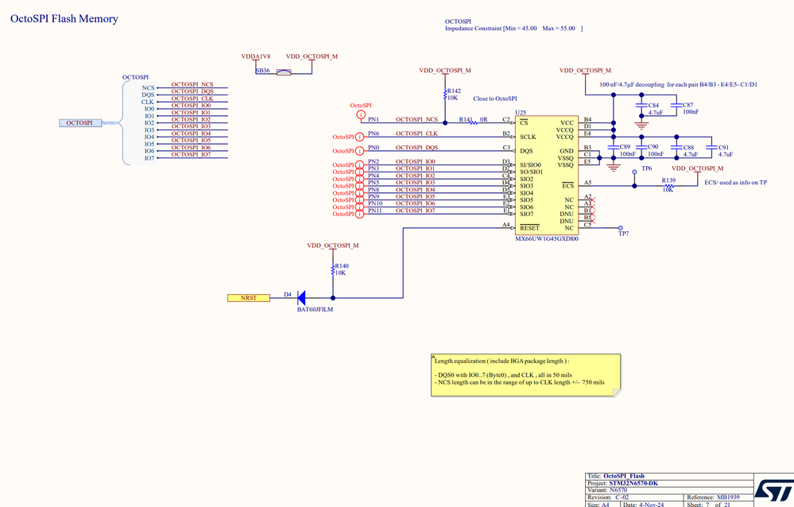Click OctoSPI directive marker on PN0 net

pos(359,151)
